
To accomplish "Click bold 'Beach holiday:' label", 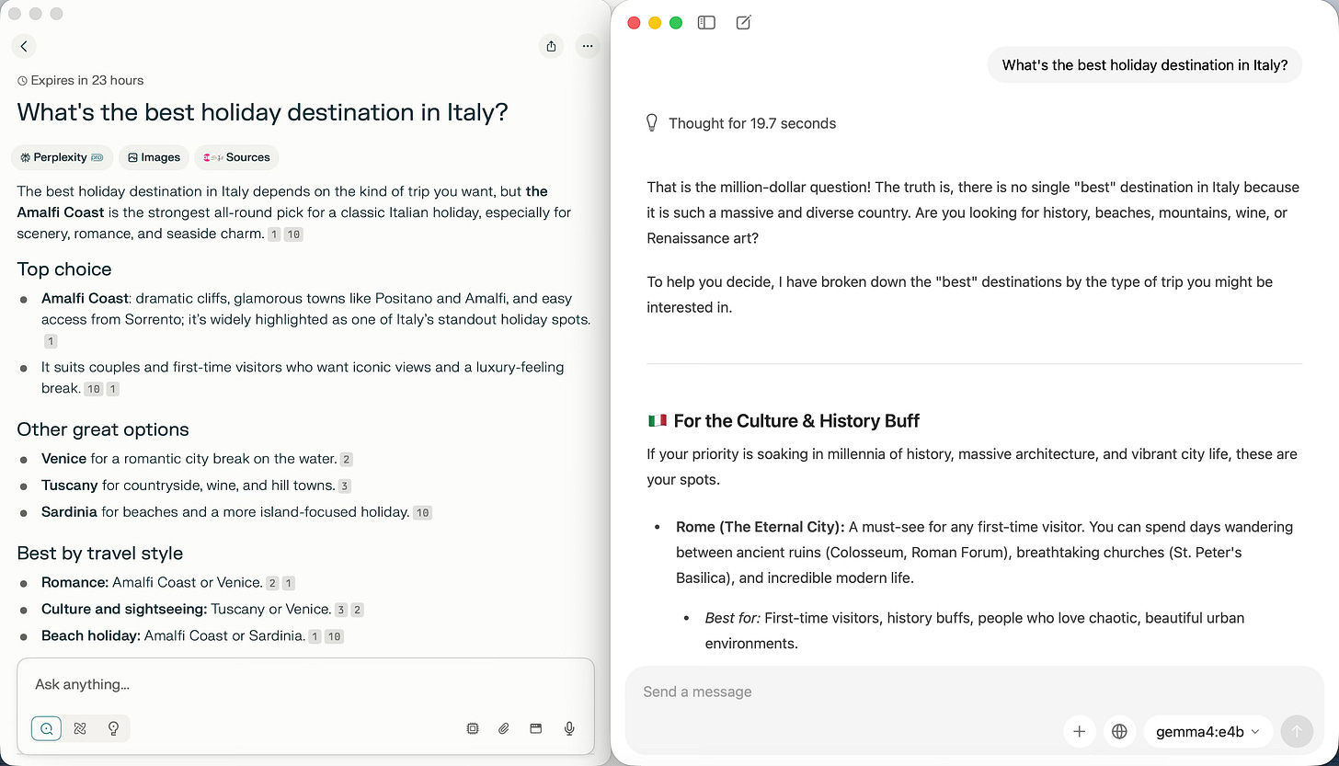I will [x=91, y=635].
